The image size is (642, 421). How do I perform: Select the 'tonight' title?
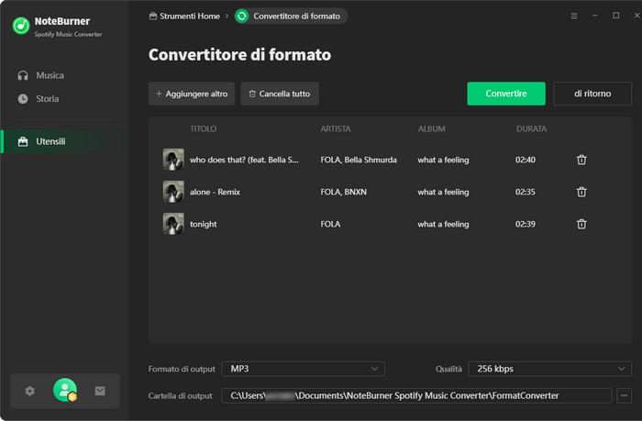(x=203, y=224)
